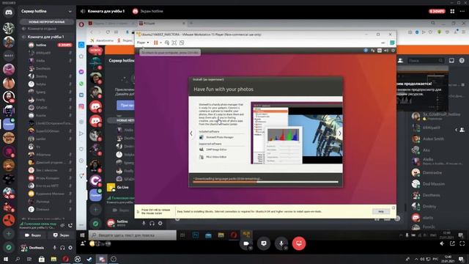Click the speaker icon beside channel title

tap(83, 11)
